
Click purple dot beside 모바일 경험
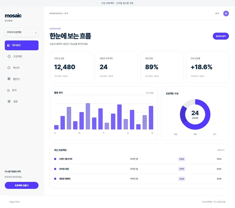pyautogui.click(x=55, y=169)
